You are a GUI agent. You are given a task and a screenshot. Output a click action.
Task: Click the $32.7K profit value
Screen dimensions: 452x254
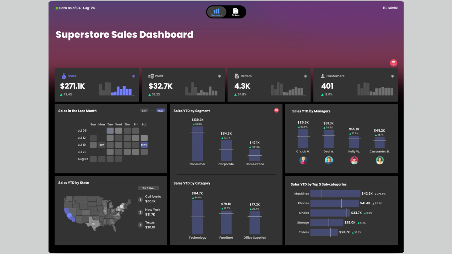pos(160,86)
